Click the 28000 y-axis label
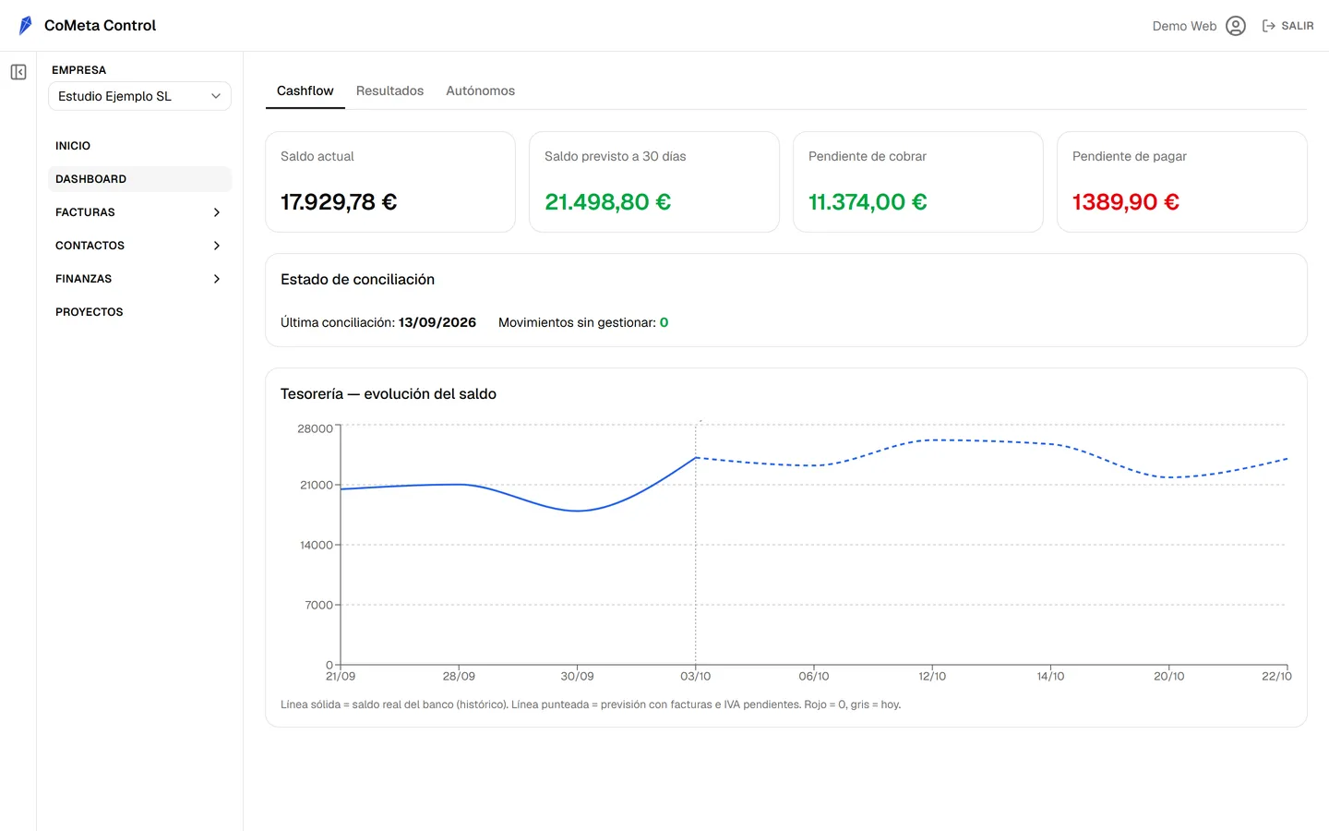Image resolution: width=1329 pixels, height=831 pixels. pos(315,428)
